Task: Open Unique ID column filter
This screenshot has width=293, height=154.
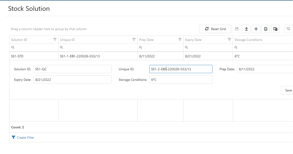Action: [x=134, y=40]
